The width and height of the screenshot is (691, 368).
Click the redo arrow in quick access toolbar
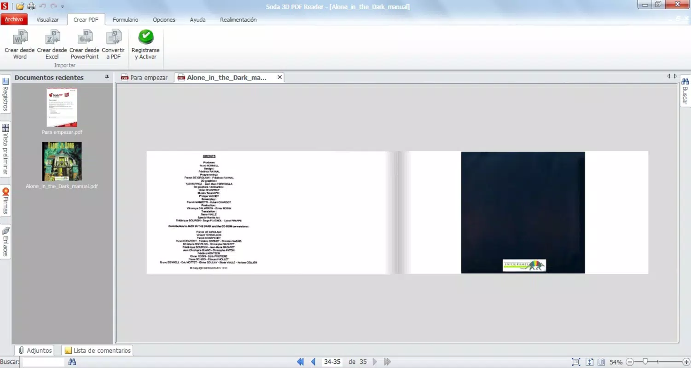pos(54,6)
